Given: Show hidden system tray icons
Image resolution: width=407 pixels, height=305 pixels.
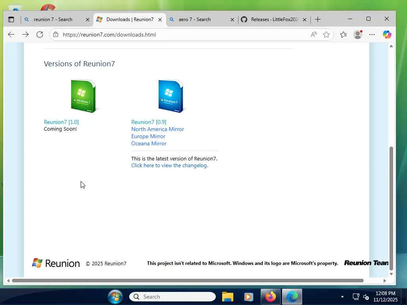Looking at the screenshot, I should tap(342, 297).
